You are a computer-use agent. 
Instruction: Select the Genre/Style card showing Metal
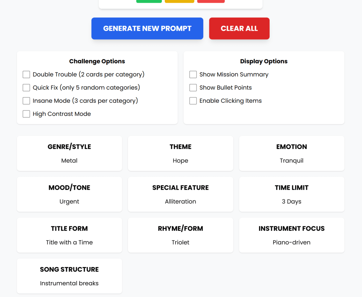(69, 154)
